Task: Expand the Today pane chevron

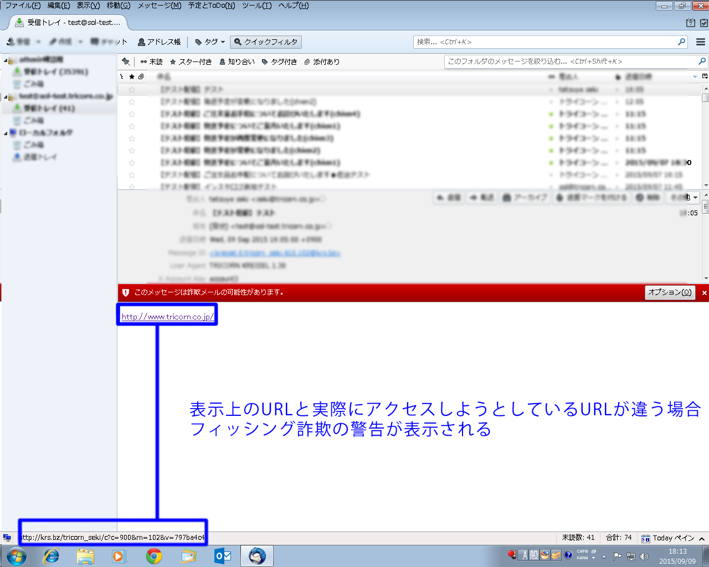Action: pyautogui.click(x=702, y=538)
